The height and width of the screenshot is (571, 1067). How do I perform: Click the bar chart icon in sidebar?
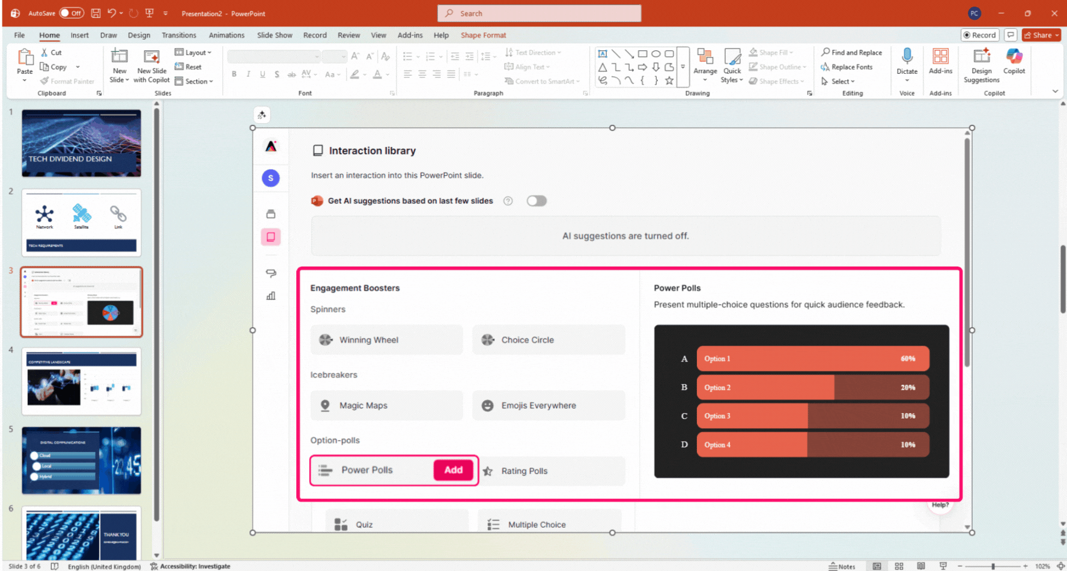[x=271, y=295]
